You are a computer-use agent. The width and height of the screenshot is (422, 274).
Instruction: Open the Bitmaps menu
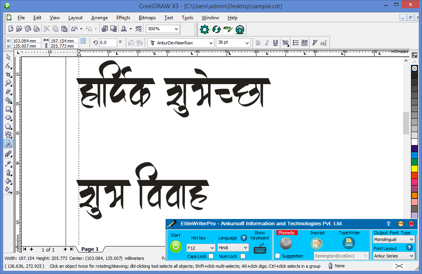(147, 18)
